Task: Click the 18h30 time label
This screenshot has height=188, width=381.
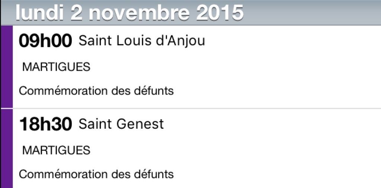Action: [45, 124]
